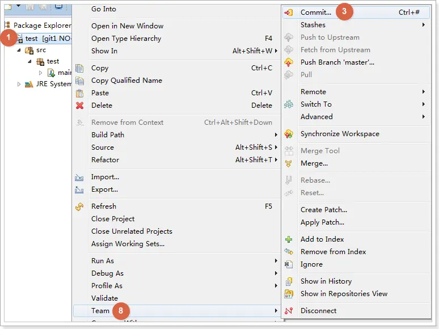This screenshot has width=439, height=329.
Task: Select the test [git1] project row
Action: 44,39
